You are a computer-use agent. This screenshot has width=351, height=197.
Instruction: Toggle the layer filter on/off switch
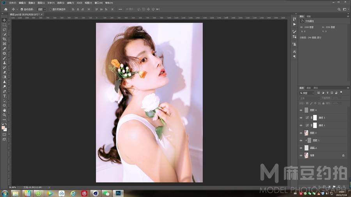pos(341,92)
